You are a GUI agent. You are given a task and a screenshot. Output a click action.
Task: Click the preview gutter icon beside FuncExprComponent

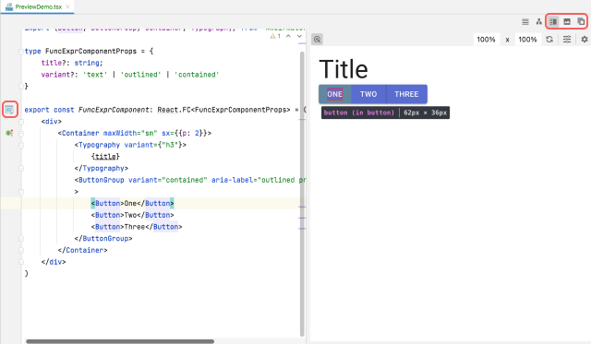[9, 110]
